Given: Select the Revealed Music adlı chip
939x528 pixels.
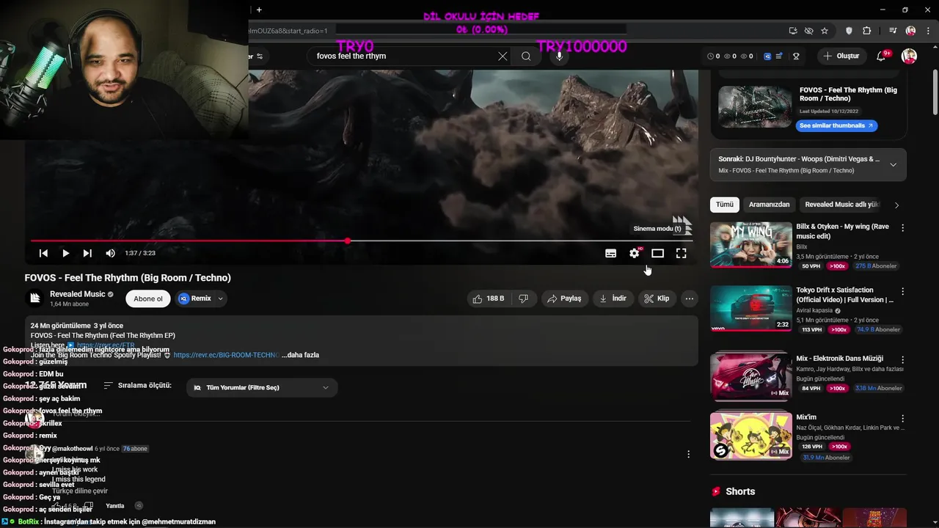Looking at the screenshot, I should click(x=841, y=205).
